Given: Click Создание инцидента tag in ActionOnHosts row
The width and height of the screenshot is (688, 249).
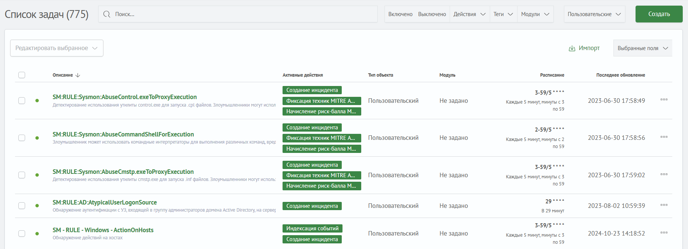Looking at the screenshot, I should pyautogui.click(x=312, y=239).
